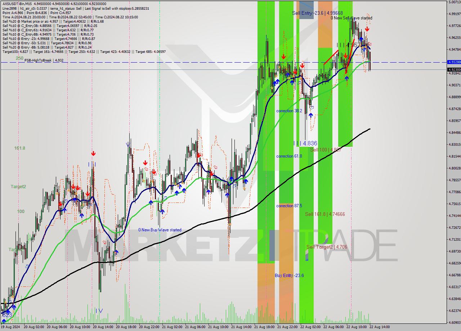The width and height of the screenshot is (461, 331).
Task: Click the '22 Aug 10:00' time axis label
Action: tap(357, 327)
